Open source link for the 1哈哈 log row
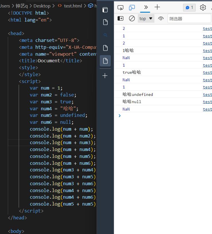Screen dimensions: 212x234 (207, 51)
